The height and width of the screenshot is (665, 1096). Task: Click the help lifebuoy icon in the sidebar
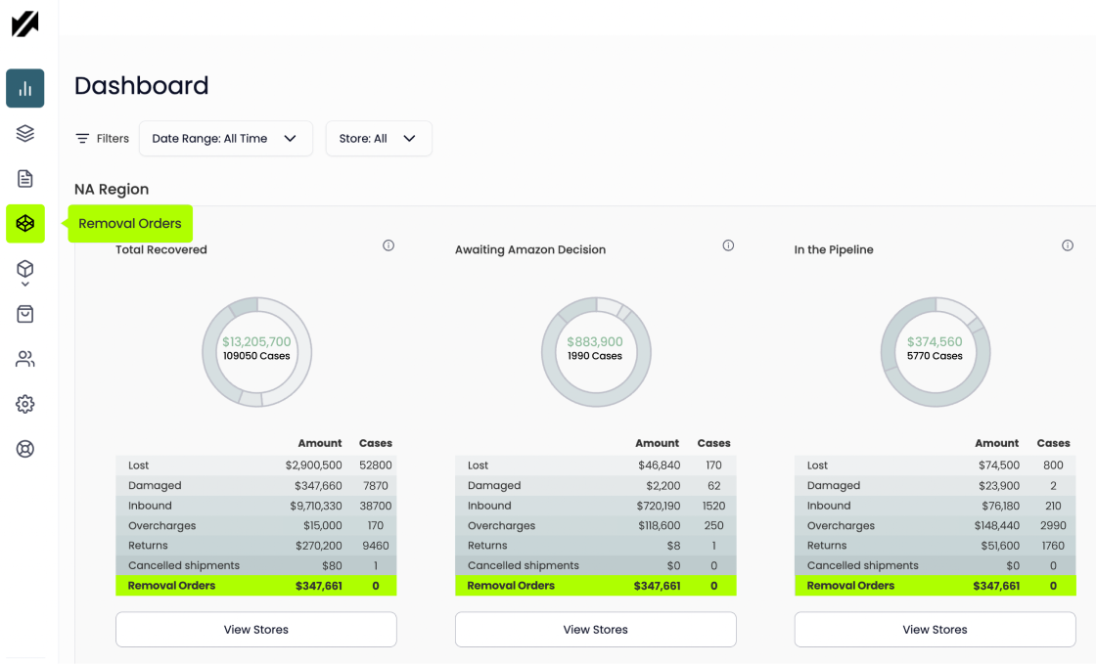(x=24, y=448)
